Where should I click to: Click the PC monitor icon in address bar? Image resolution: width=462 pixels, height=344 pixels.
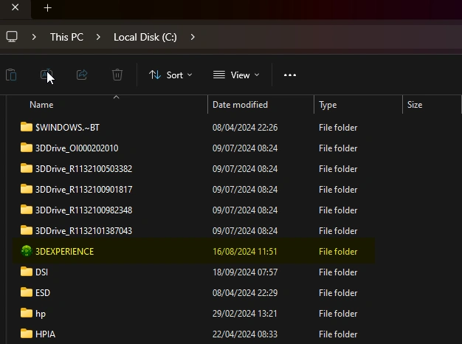point(12,36)
